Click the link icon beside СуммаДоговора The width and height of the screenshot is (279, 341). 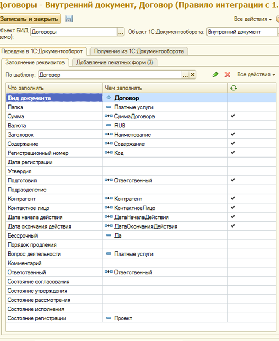click(x=109, y=116)
